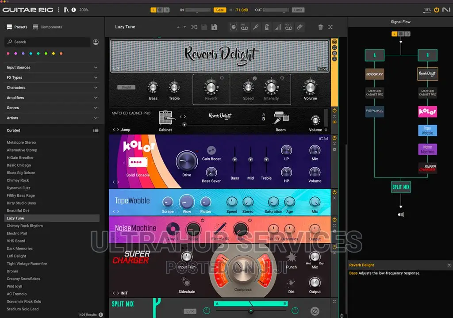Switch to the Presets tab
The height and width of the screenshot is (318, 453).
click(17, 27)
